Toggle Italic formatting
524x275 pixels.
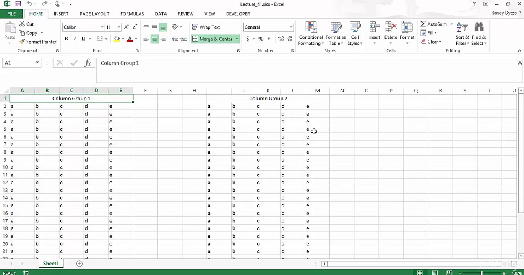[x=75, y=39]
